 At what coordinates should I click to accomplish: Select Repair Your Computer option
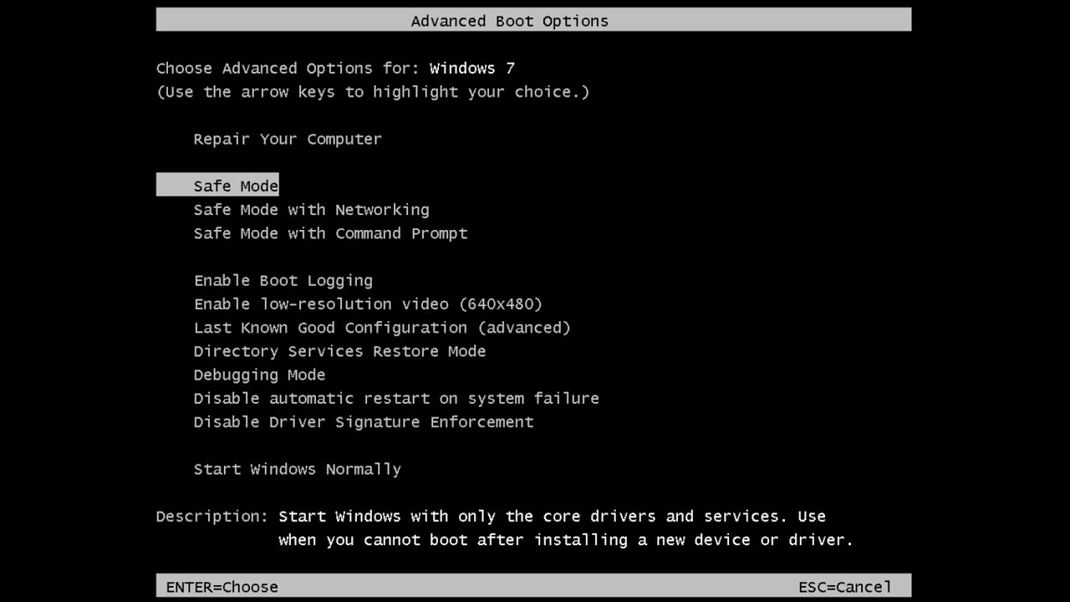[288, 139]
